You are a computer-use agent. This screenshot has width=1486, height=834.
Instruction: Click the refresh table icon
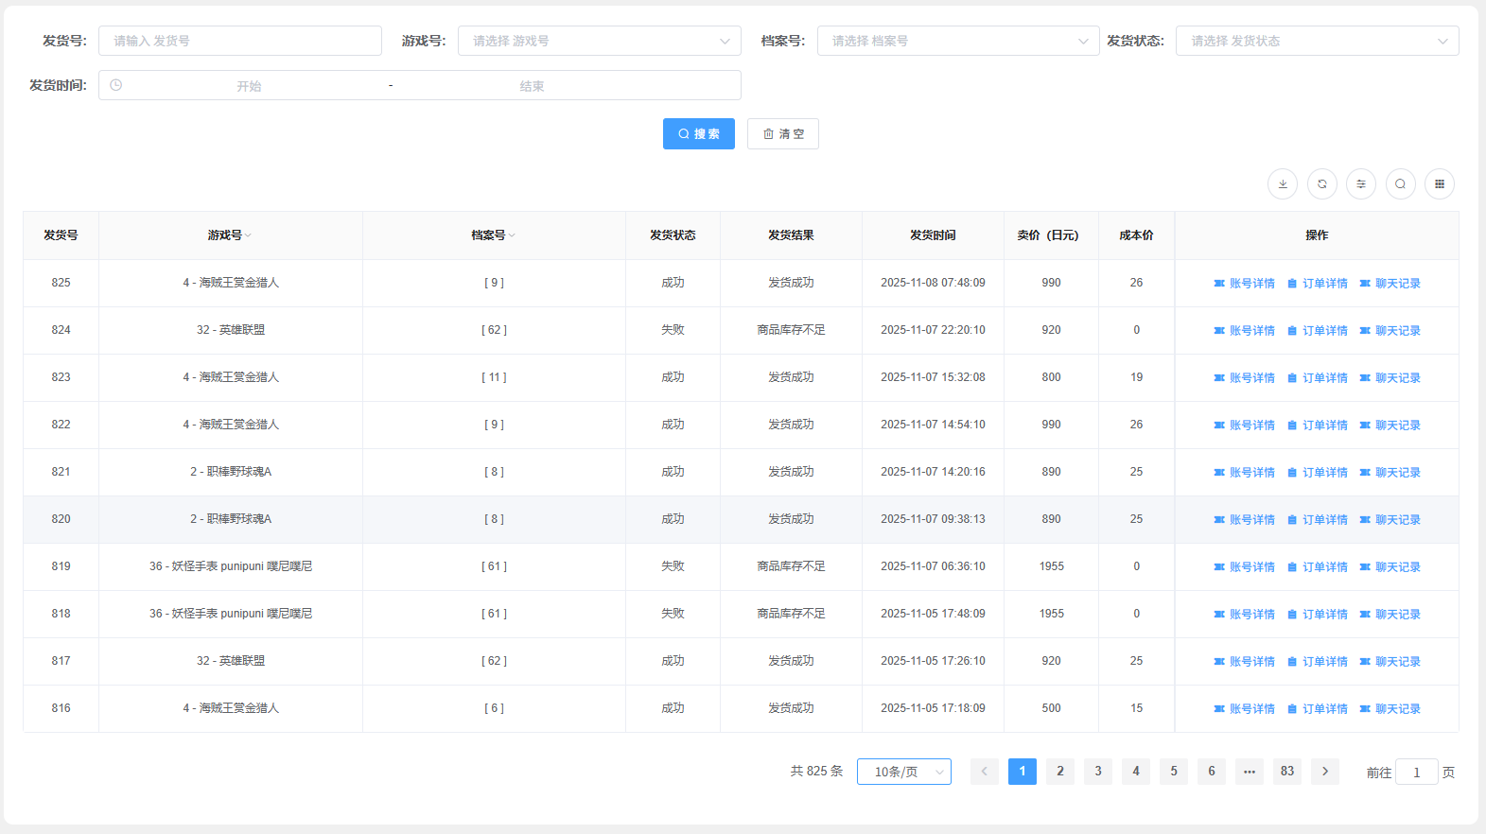click(x=1322, y=184)
